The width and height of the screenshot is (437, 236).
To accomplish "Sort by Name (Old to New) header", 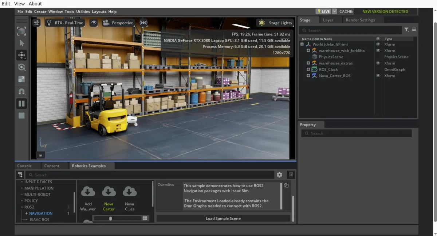I will (317, 39).
